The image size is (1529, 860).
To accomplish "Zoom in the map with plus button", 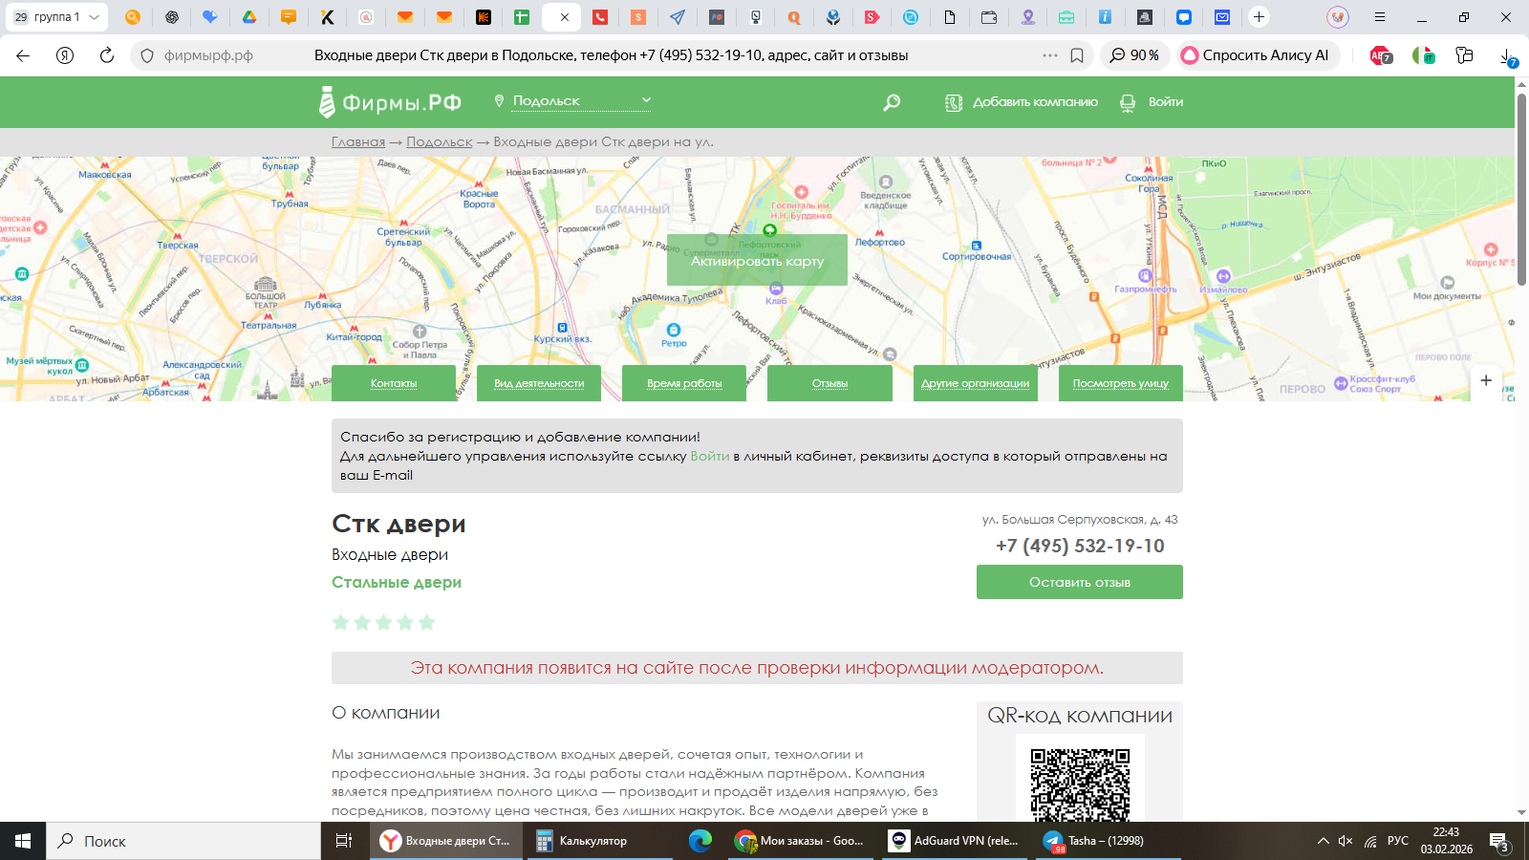I will point(1486,380).
